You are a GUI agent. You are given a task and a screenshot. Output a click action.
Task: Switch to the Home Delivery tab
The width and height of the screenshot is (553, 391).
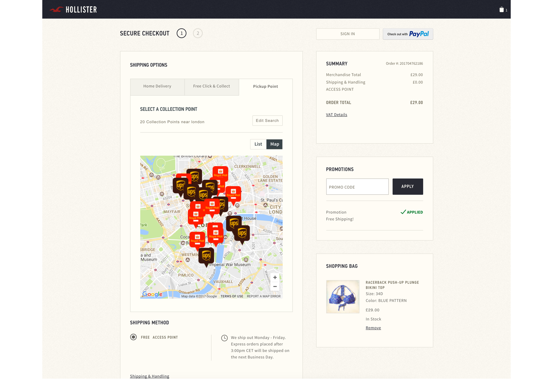click(157, 87)
